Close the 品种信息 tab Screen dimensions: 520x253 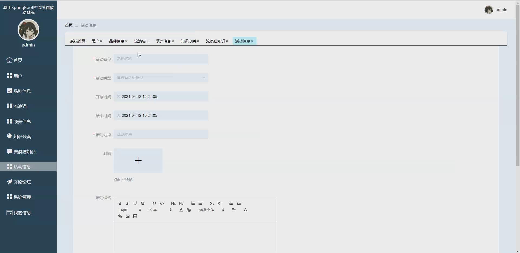[126, 41]
